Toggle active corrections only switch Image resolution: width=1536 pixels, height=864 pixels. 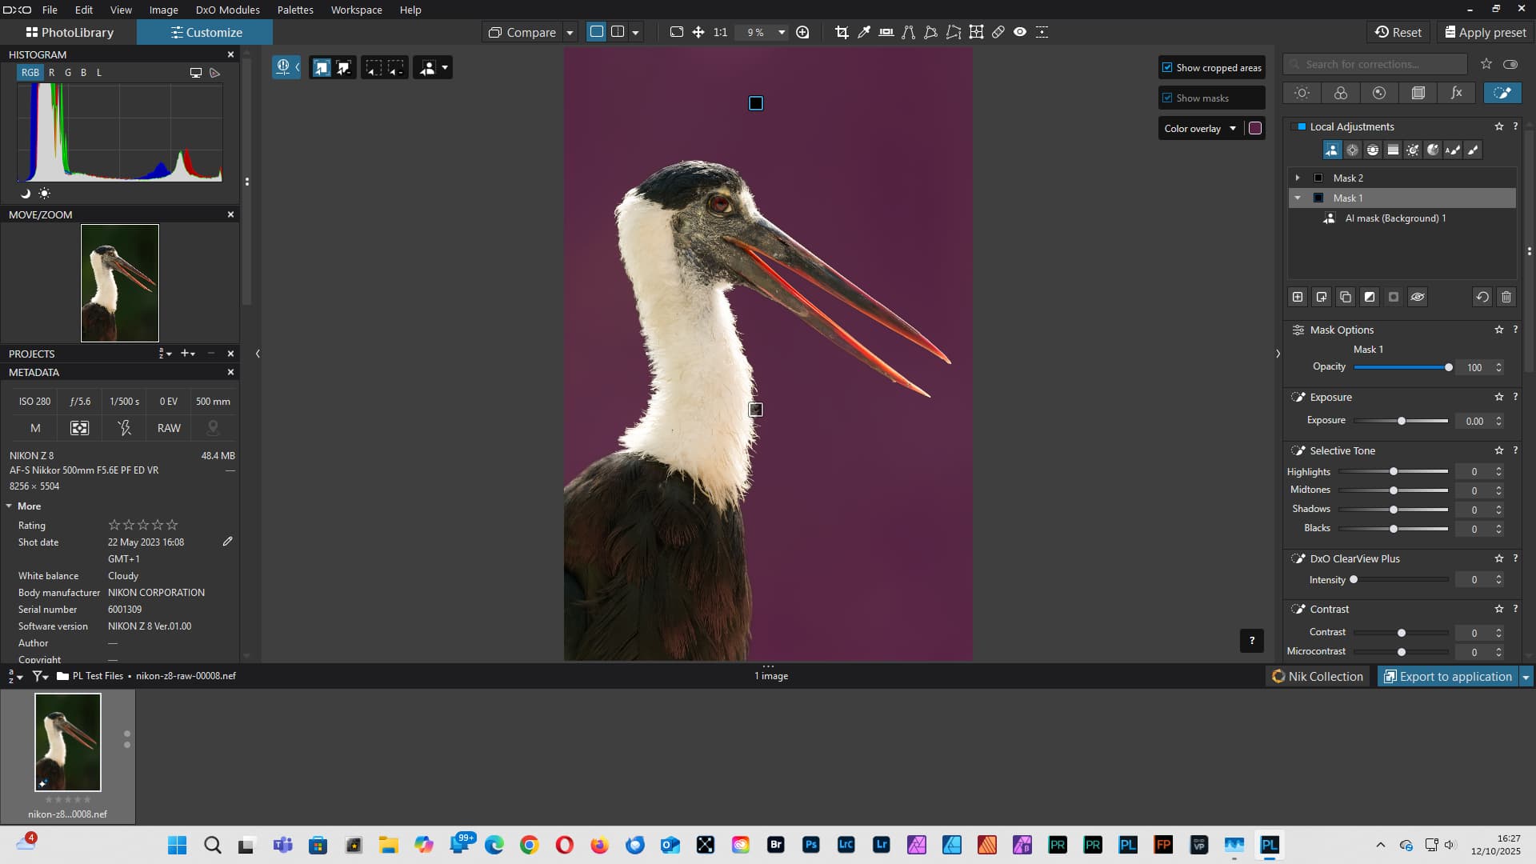point(1510,64)
